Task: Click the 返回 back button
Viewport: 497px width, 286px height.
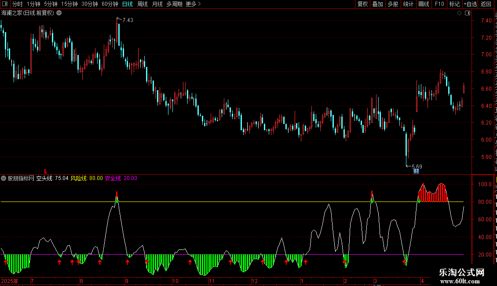Action: pos(486,4)
